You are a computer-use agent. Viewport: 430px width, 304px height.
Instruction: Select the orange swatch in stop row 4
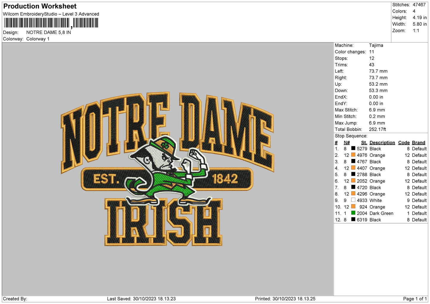coord(353,168)
